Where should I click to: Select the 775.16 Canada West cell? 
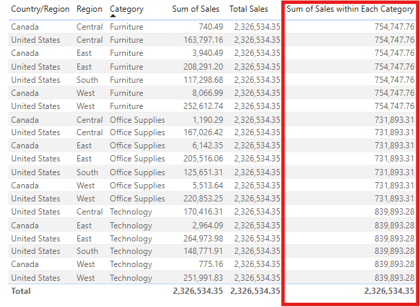tap(211, 264)
